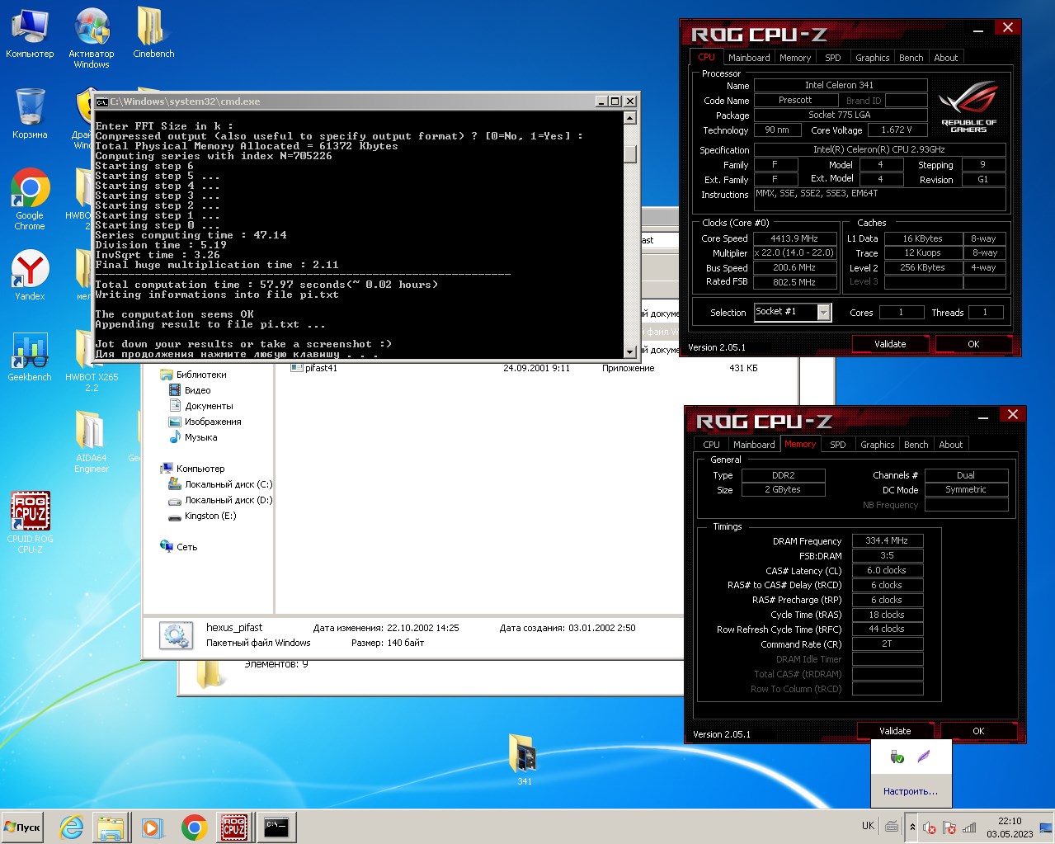Viewport: 1055px width, 844px height.
Task: Click the on-screen keyboard tray icon
Action: 892,826
